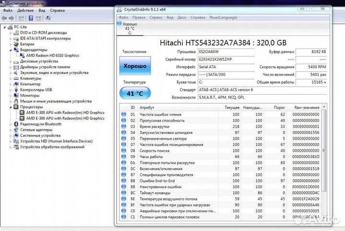
Task: Select the Звуковые, видео и игровые устройства icon
Action: pos(16,73)
